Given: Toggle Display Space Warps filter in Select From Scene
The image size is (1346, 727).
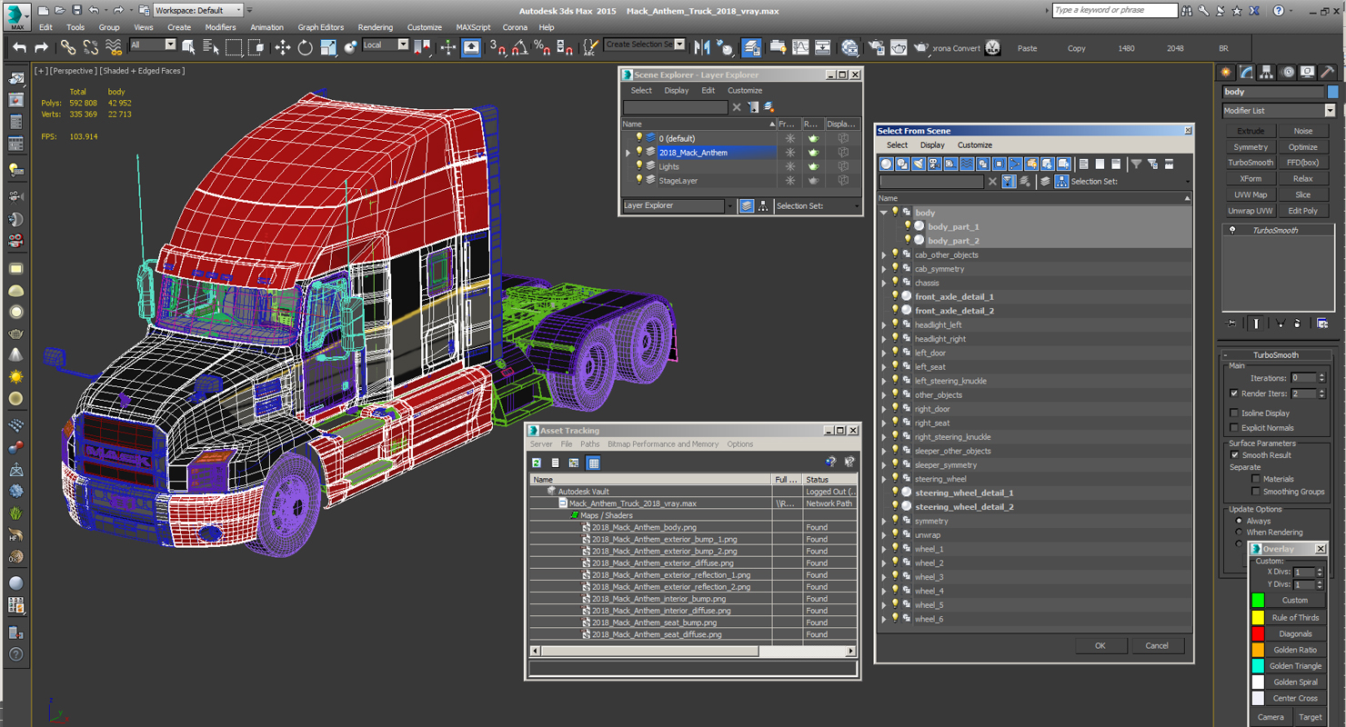Looking at the screenshot, I should [x=967, y=164].
